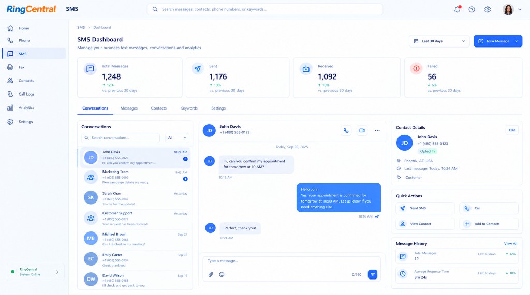
Task: Open Contacts in the sidebar
Action: coord(34,81)
